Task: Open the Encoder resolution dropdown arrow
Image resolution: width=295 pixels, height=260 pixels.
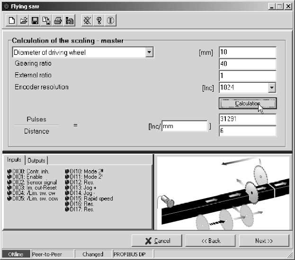Action: tap(272, 87)
